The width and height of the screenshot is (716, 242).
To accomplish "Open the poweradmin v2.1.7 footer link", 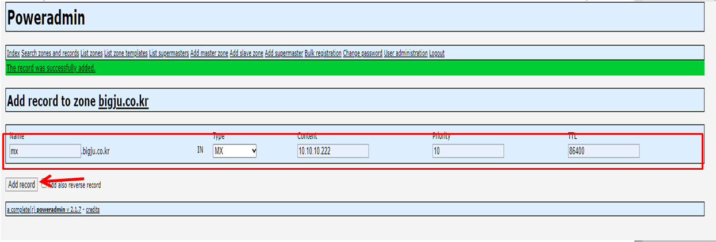I will click(44, 210).
